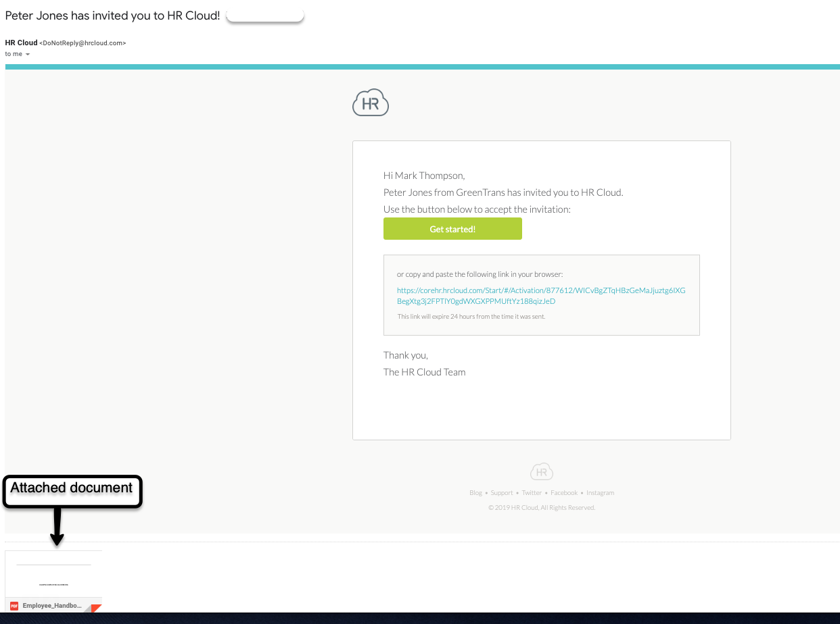The image size is (840, 624).
Task: Visit HR Cloud's Instagram page
Action: pos(600,492)
